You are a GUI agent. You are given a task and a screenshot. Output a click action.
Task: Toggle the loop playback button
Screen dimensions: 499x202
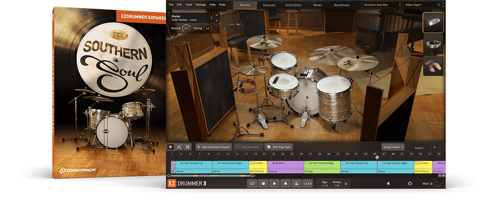point(252,183)
